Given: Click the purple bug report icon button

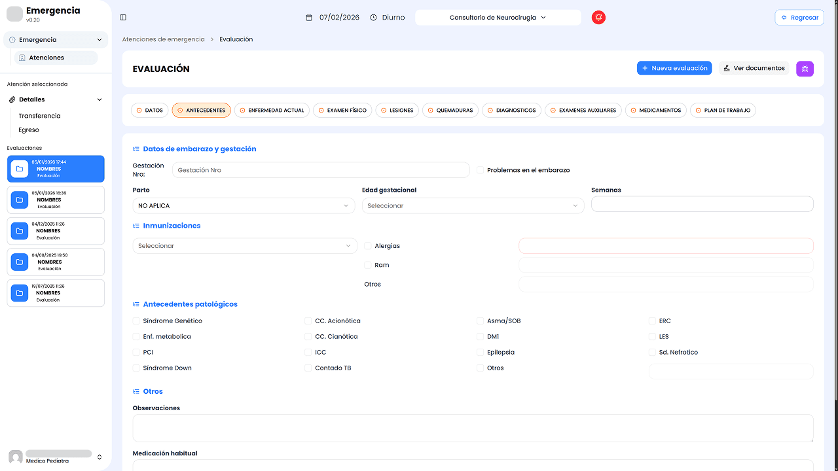Looking at the screenshot, I should click(805, 69).
